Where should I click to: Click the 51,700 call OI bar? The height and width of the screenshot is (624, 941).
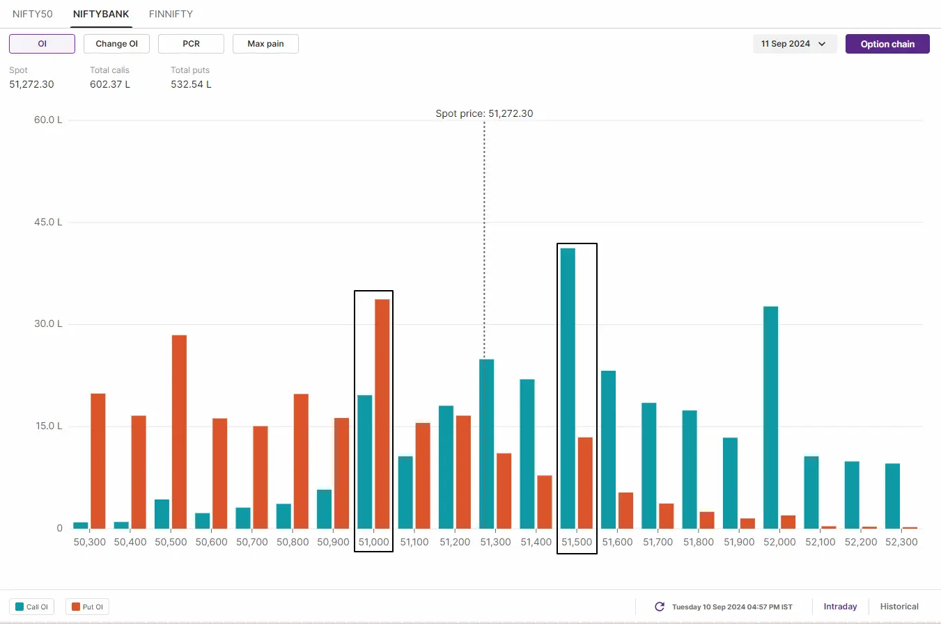(648, 465)
